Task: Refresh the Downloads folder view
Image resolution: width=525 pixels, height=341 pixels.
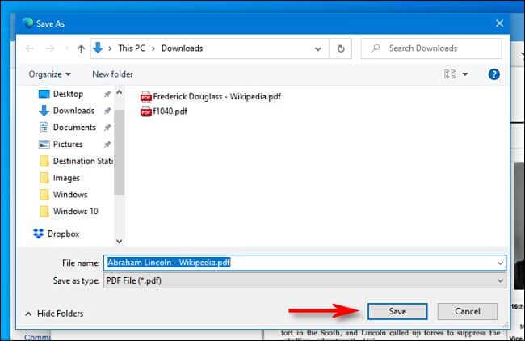Action: [341, 49]
